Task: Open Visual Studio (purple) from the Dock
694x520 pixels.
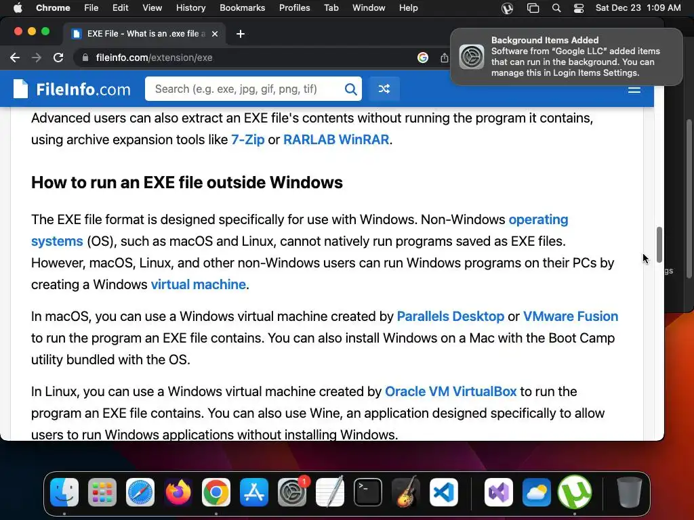Action: click(x=499, y=492)
